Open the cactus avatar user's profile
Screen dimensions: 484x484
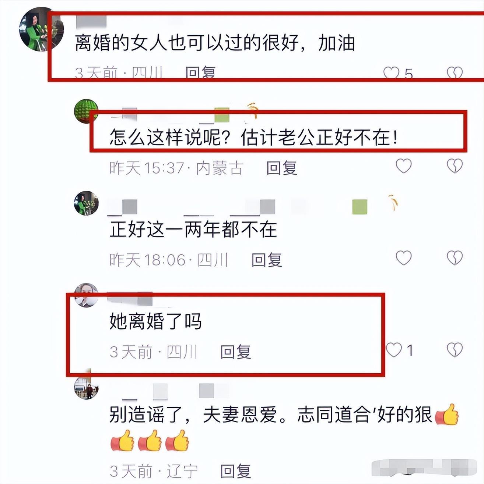coord(86,111)
